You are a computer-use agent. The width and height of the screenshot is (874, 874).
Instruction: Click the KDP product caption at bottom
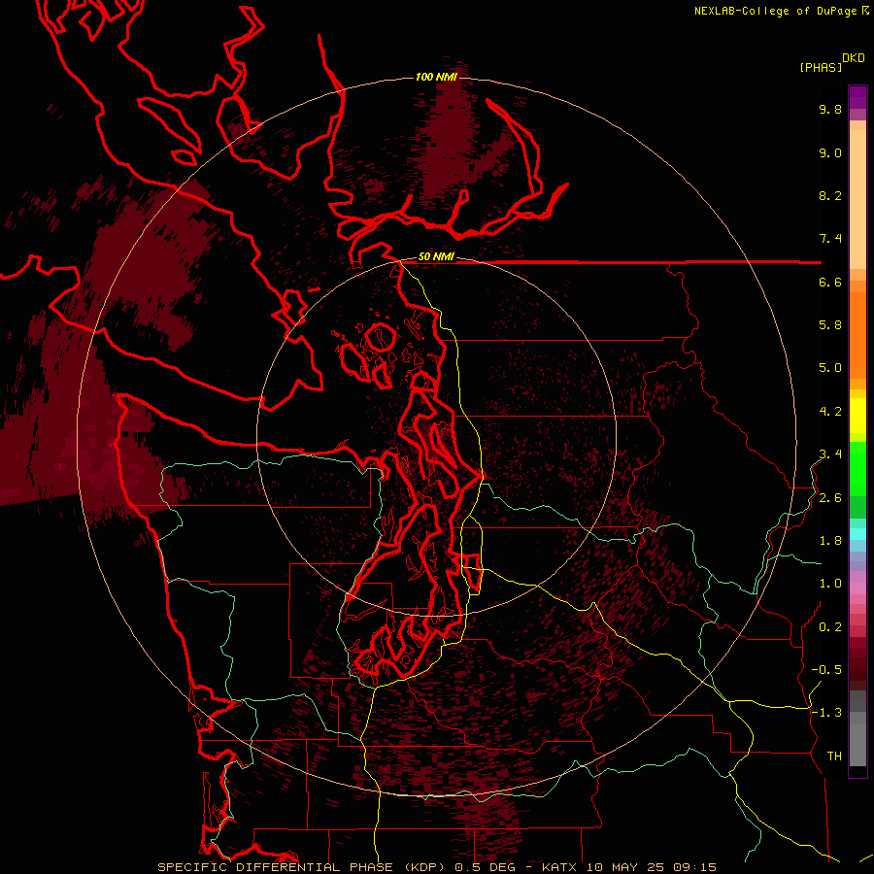point(436,867)
